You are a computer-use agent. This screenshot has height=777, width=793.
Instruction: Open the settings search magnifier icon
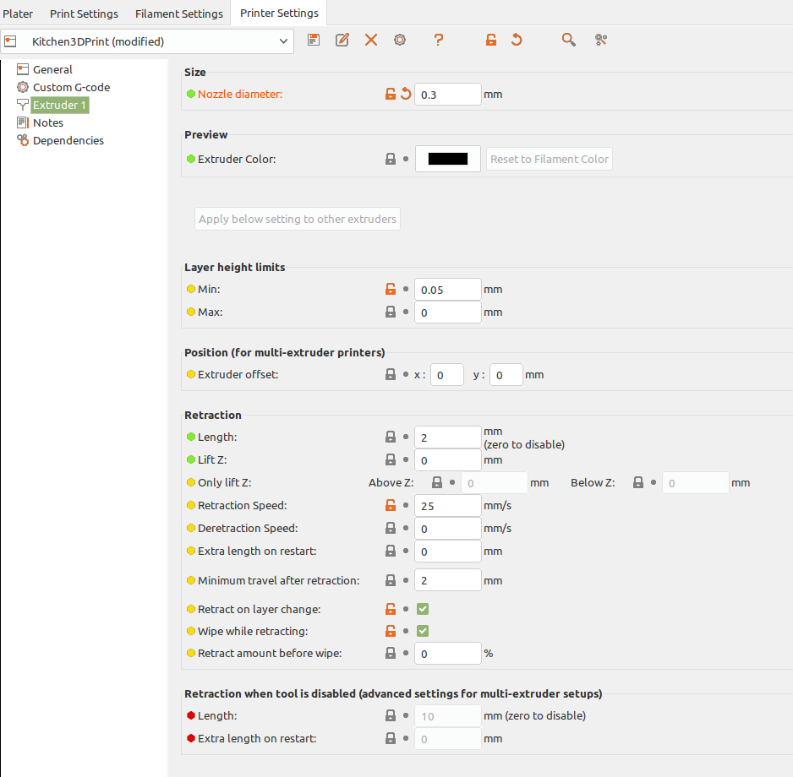point(569,40)
